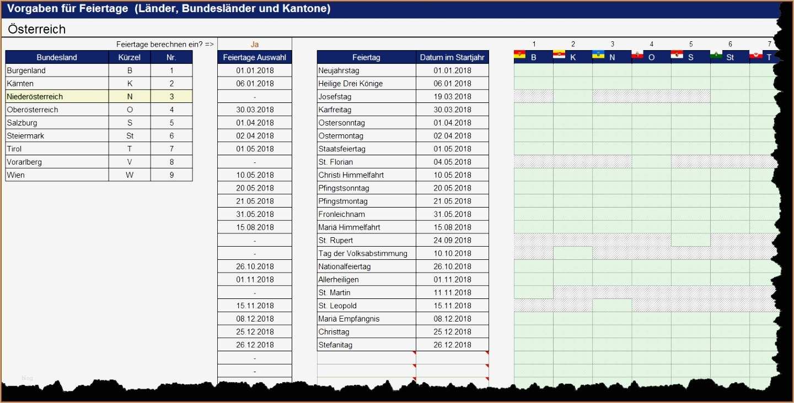Select the Kärnten cell

click(57, 84)
